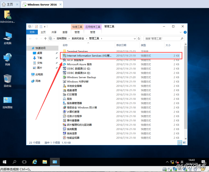
Task: Open address bar history dropdown
Action: [135, 39]
